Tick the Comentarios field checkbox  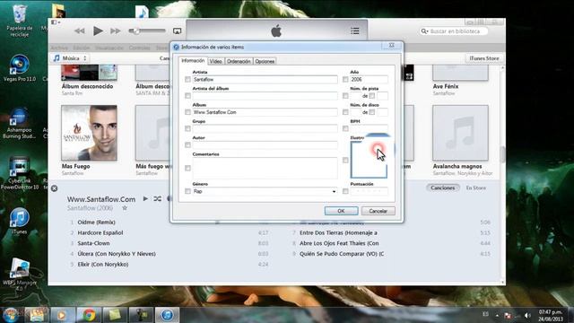coord(187,168)
